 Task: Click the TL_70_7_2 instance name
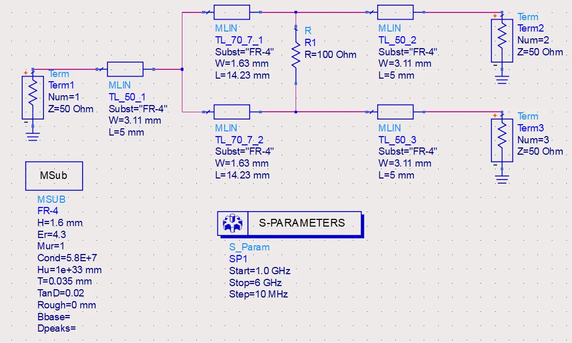pyautogui.click(x=239, y=140)
